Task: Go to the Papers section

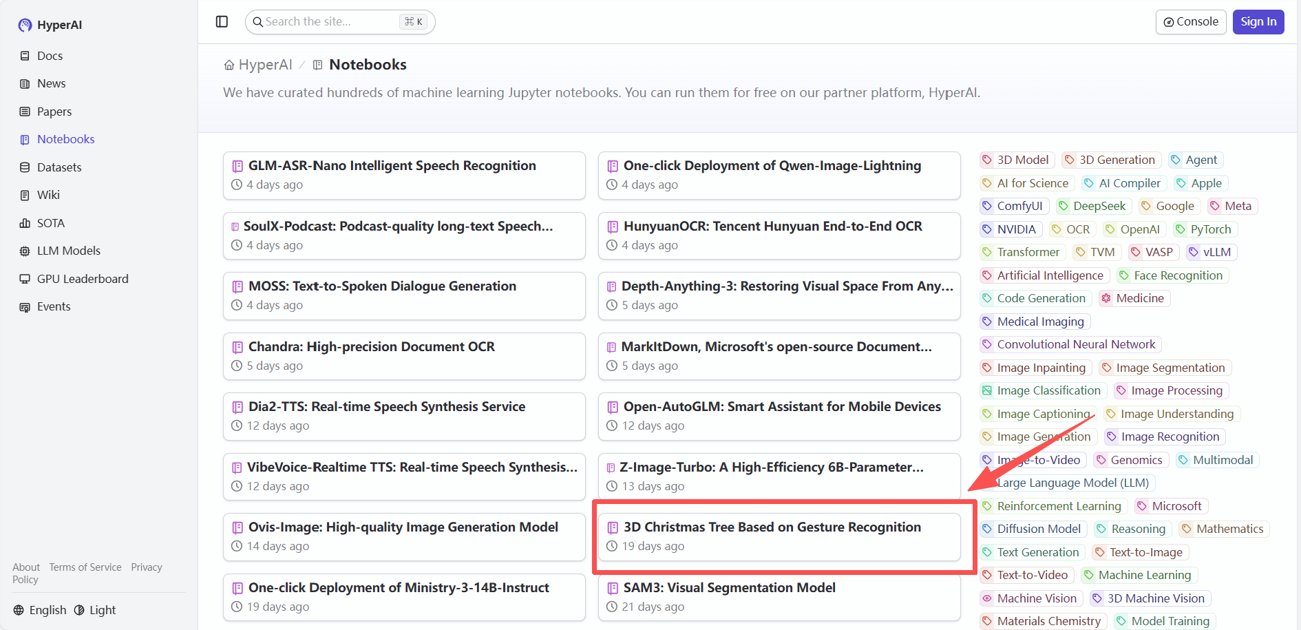Action: tap(54, 112)
